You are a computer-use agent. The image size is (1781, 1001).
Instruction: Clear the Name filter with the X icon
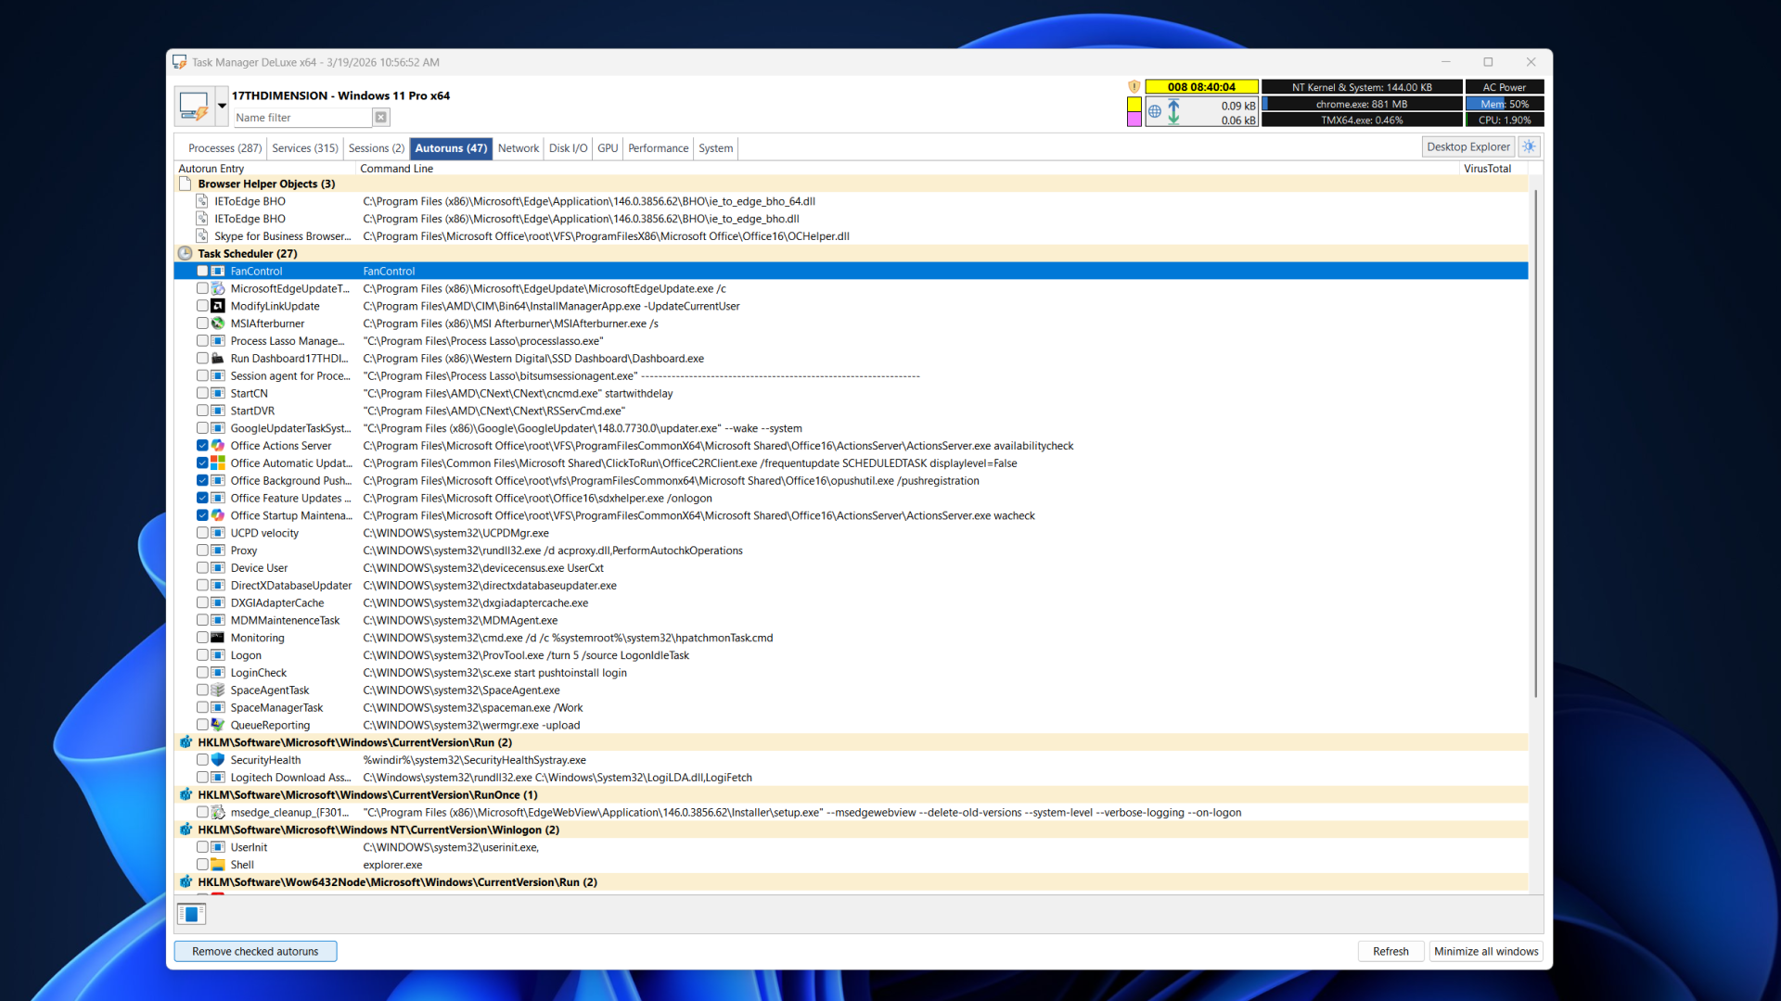click(x=380, y=118)
